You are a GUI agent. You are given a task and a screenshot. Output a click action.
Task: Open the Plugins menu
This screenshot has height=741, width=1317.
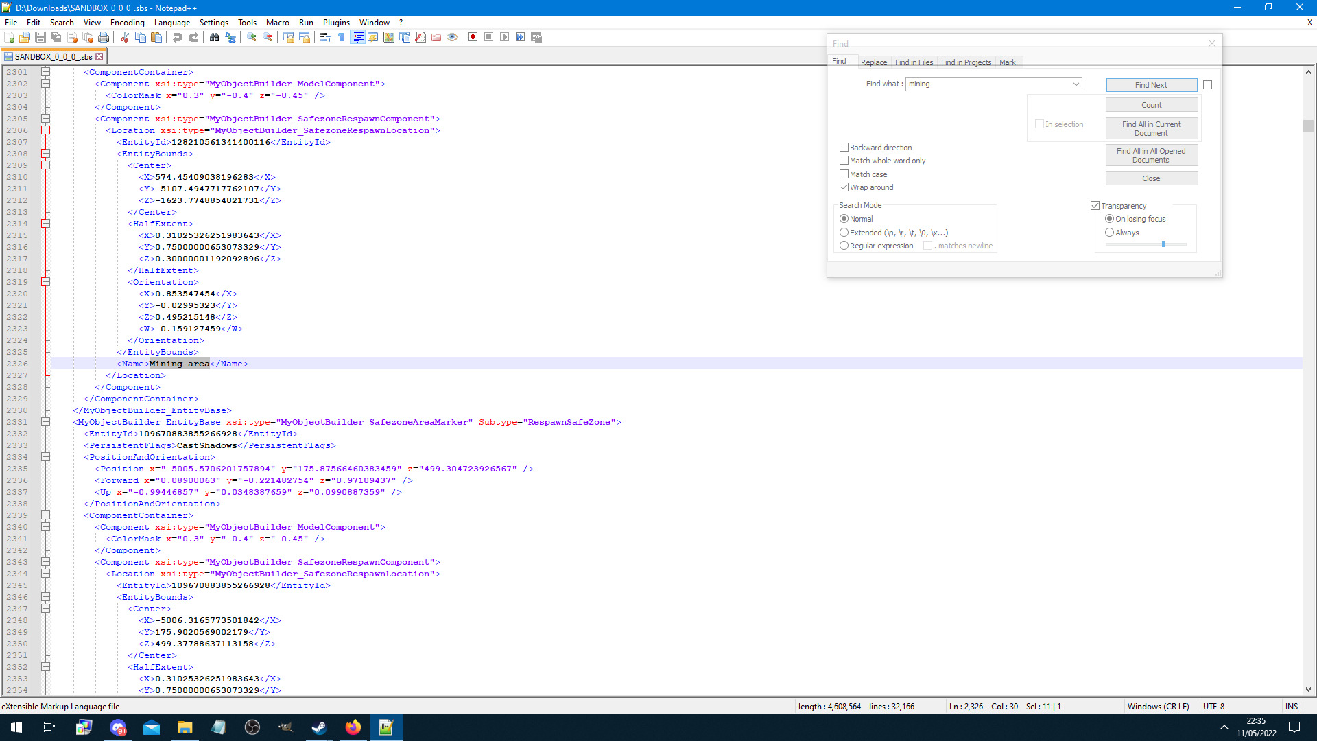tap(336, 22)
